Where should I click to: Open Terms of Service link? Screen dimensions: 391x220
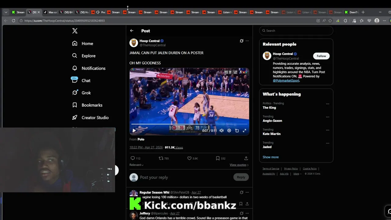pos(271,169)
